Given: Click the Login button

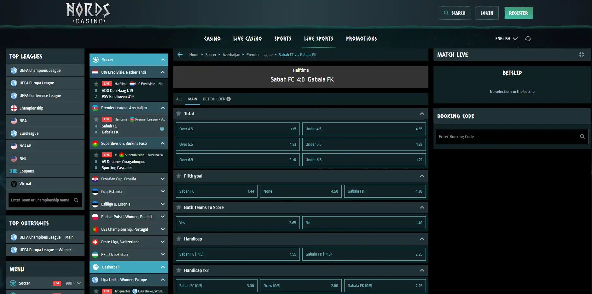Looking at the screenshot, I should (x=487, y=13).
